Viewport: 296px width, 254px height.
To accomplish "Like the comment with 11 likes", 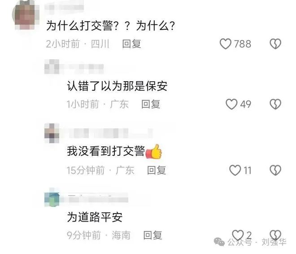I will tap(235, 170).
